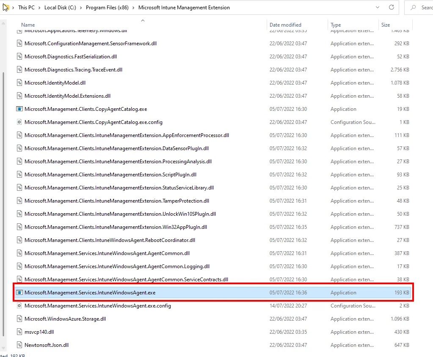Click the TamperProtection.dll file icon
Screen dimensions: 433x357
[19, 200]
